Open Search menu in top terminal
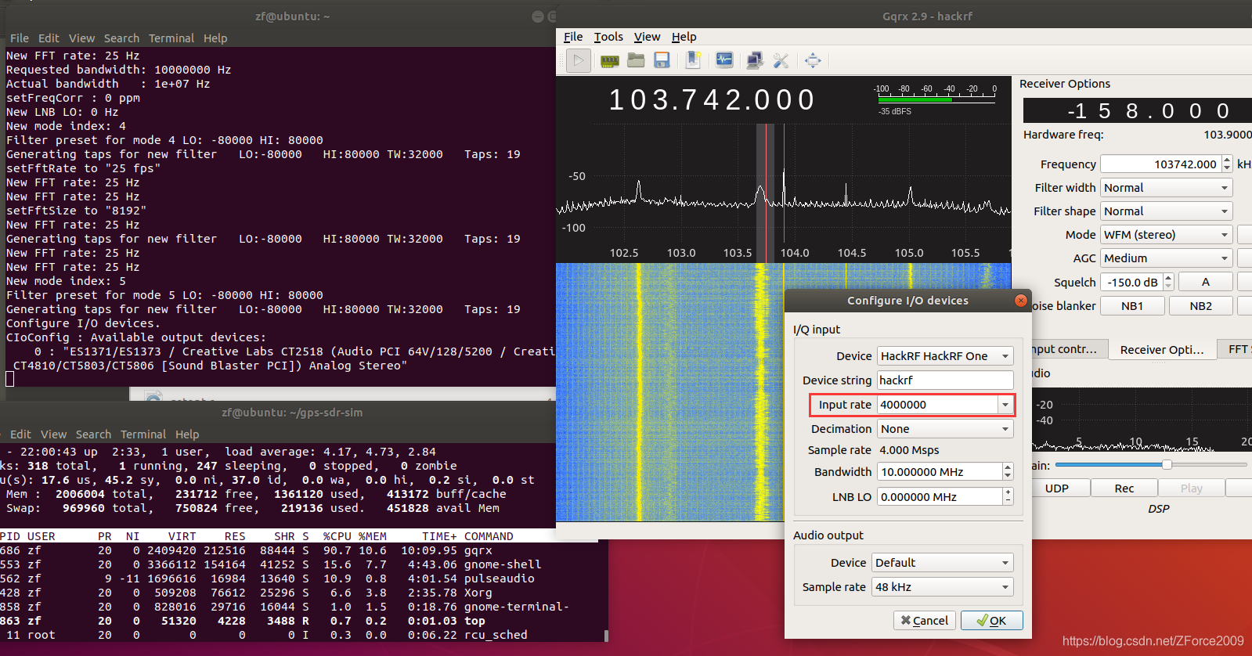The height and width of the screenshot is (656, 1252). [x=121, y=38]
